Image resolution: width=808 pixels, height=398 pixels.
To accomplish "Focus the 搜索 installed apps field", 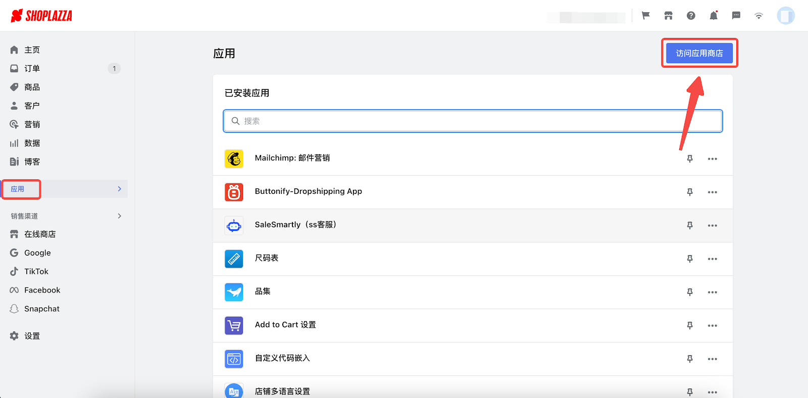I will point(473,121).
